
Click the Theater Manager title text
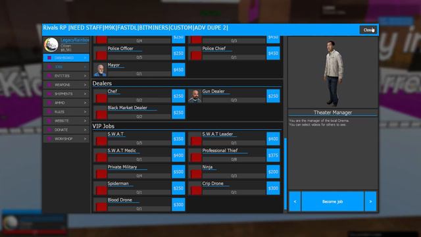[x=333, y=113]
